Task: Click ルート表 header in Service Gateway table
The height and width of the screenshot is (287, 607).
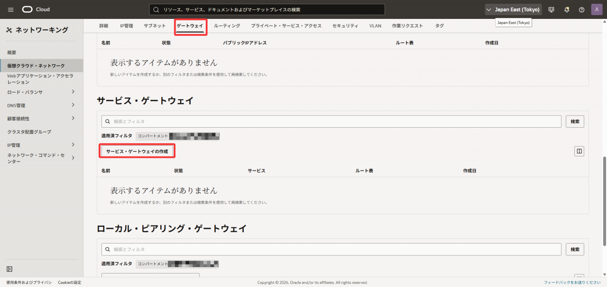Action: coord(364,171)
